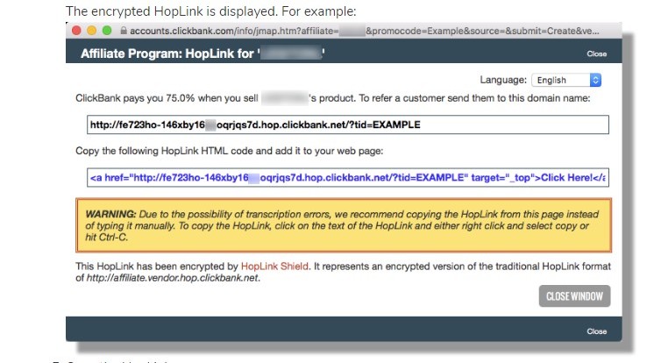Image resolution: width=654 pixels, height=363 pixels.
Task: Select the HopLink HTML code field
Action: (347, 178)
